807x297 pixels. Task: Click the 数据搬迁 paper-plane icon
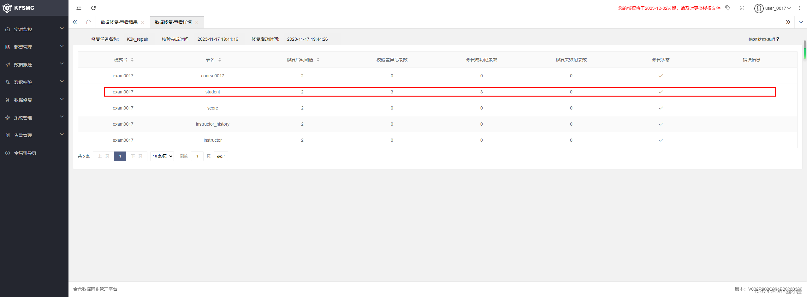[8, 65]
